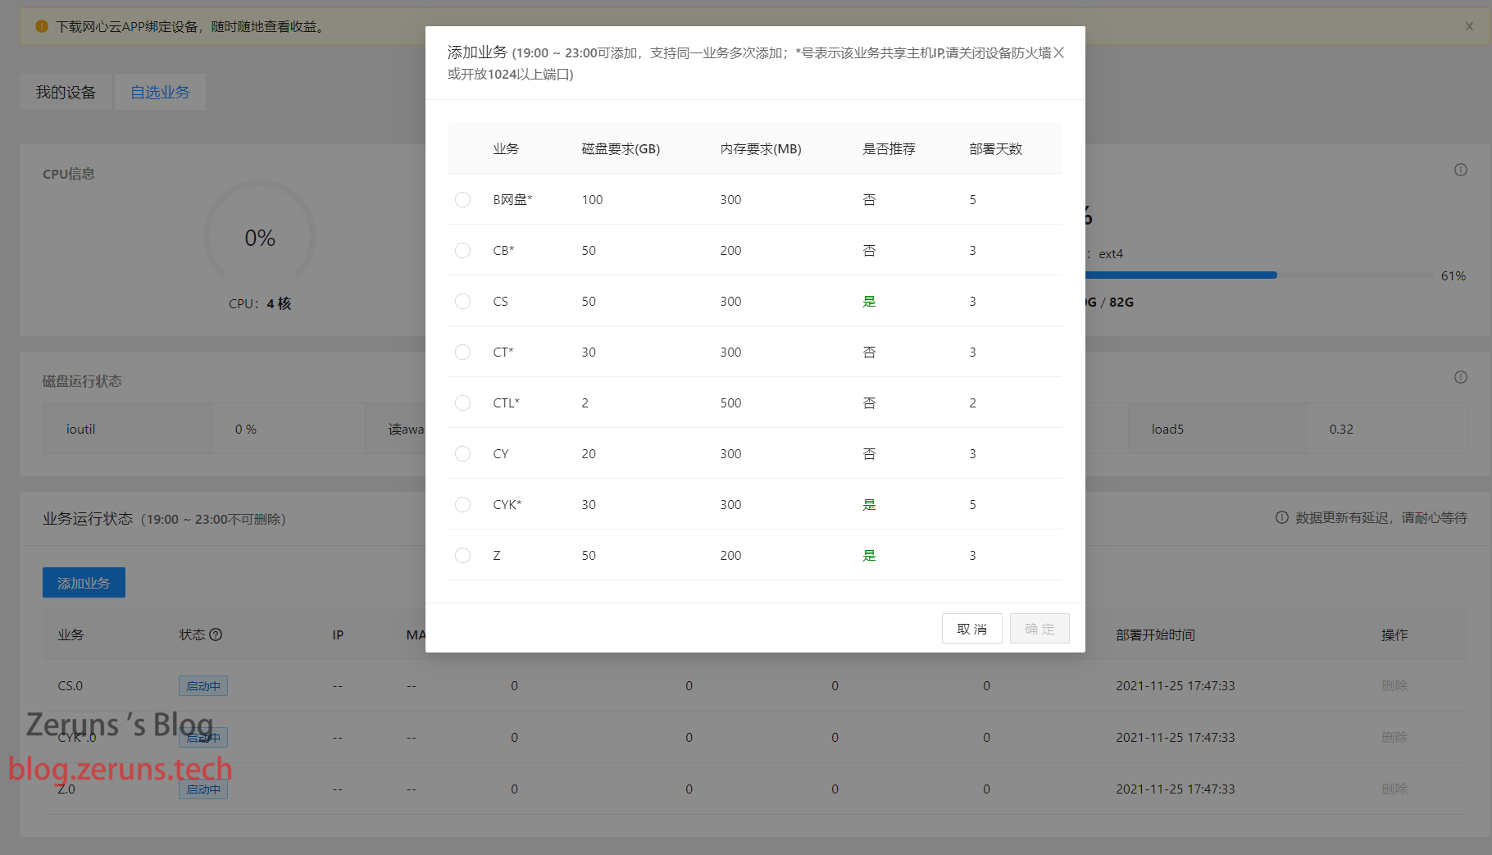This screenshot has width=1492, height=855.
Task: Open info icon in 磁盘运行状态 panel
Action: pos(1461,377)
